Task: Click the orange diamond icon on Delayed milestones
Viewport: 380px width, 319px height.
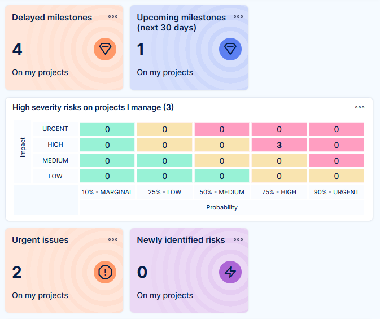Action: tap(105, 49)
